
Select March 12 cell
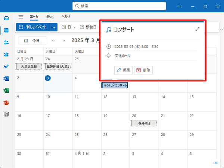[115, 102]
